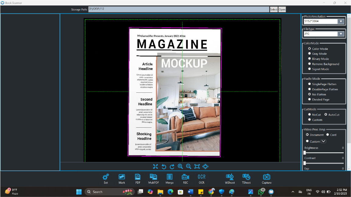Start video recording with REC
Image resolution: width=351 pixels, height=197 pixels.
pos(186,177)
